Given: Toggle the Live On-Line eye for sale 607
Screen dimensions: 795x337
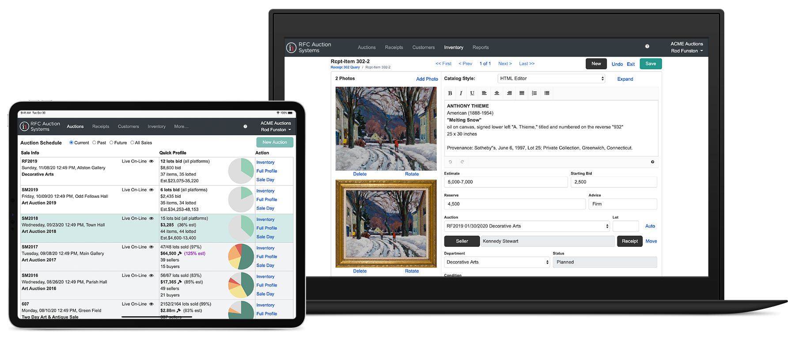Looking at the screenshot, I should tap(151, 304).
